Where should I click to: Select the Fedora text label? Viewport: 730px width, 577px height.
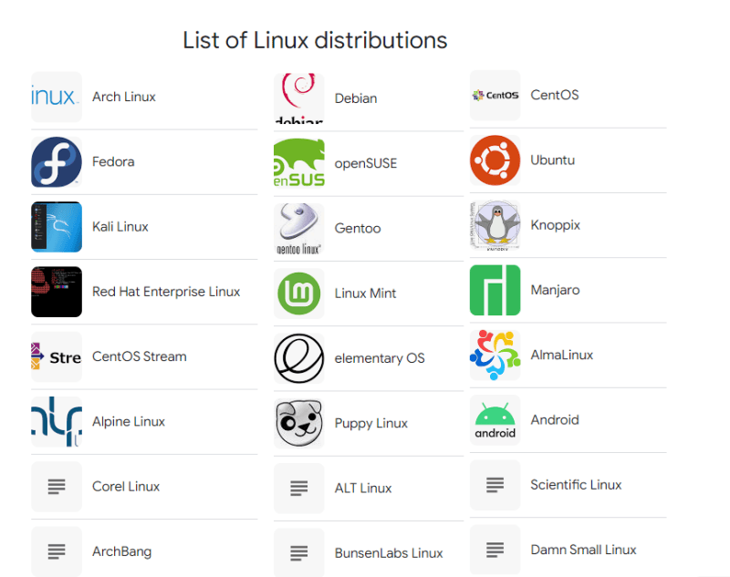click(113, 162)
